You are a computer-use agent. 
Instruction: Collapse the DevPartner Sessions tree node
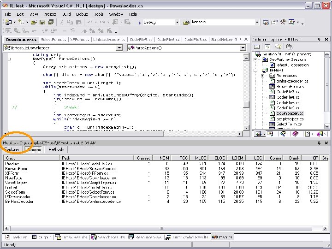(255, 59)
